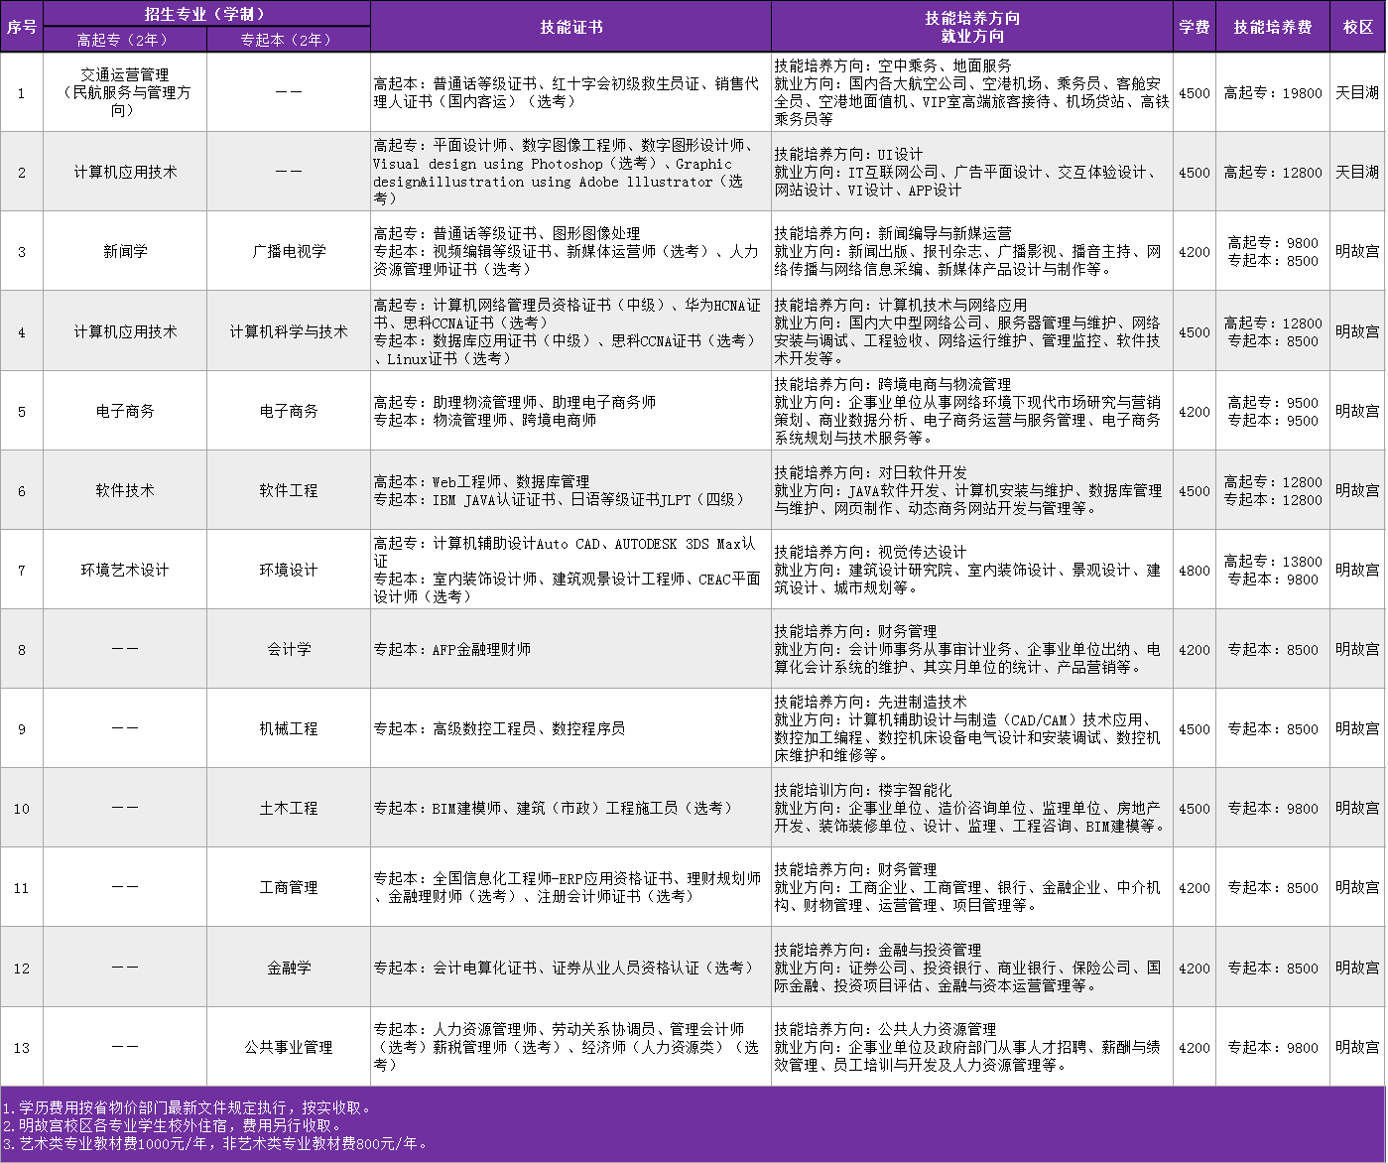
Task: Select 计算机应用技术 in row 2
Action: [124, 171]
